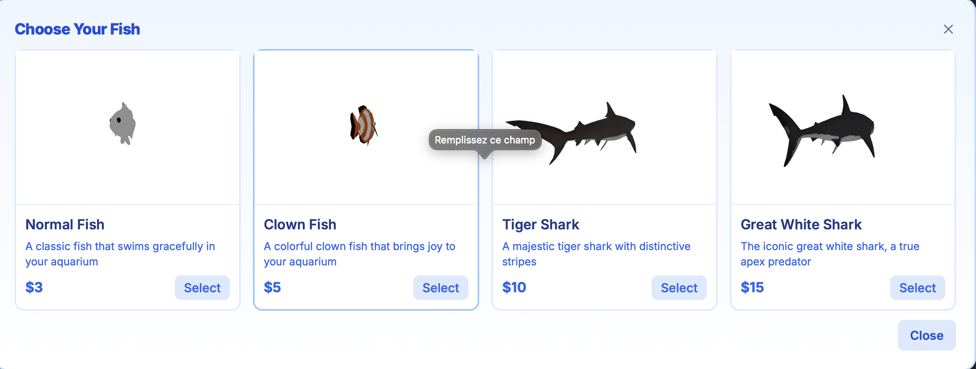
Task: Click the orange striped Clown Fish image
Action: tap(364, 125)
